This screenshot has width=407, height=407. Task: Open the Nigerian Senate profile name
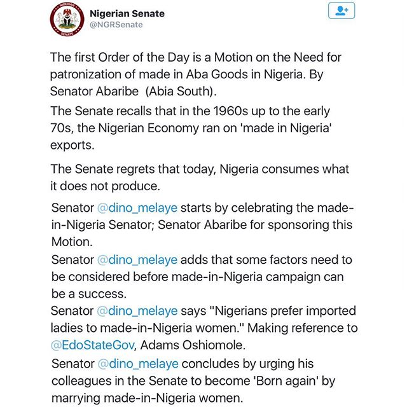coord(127,13)
